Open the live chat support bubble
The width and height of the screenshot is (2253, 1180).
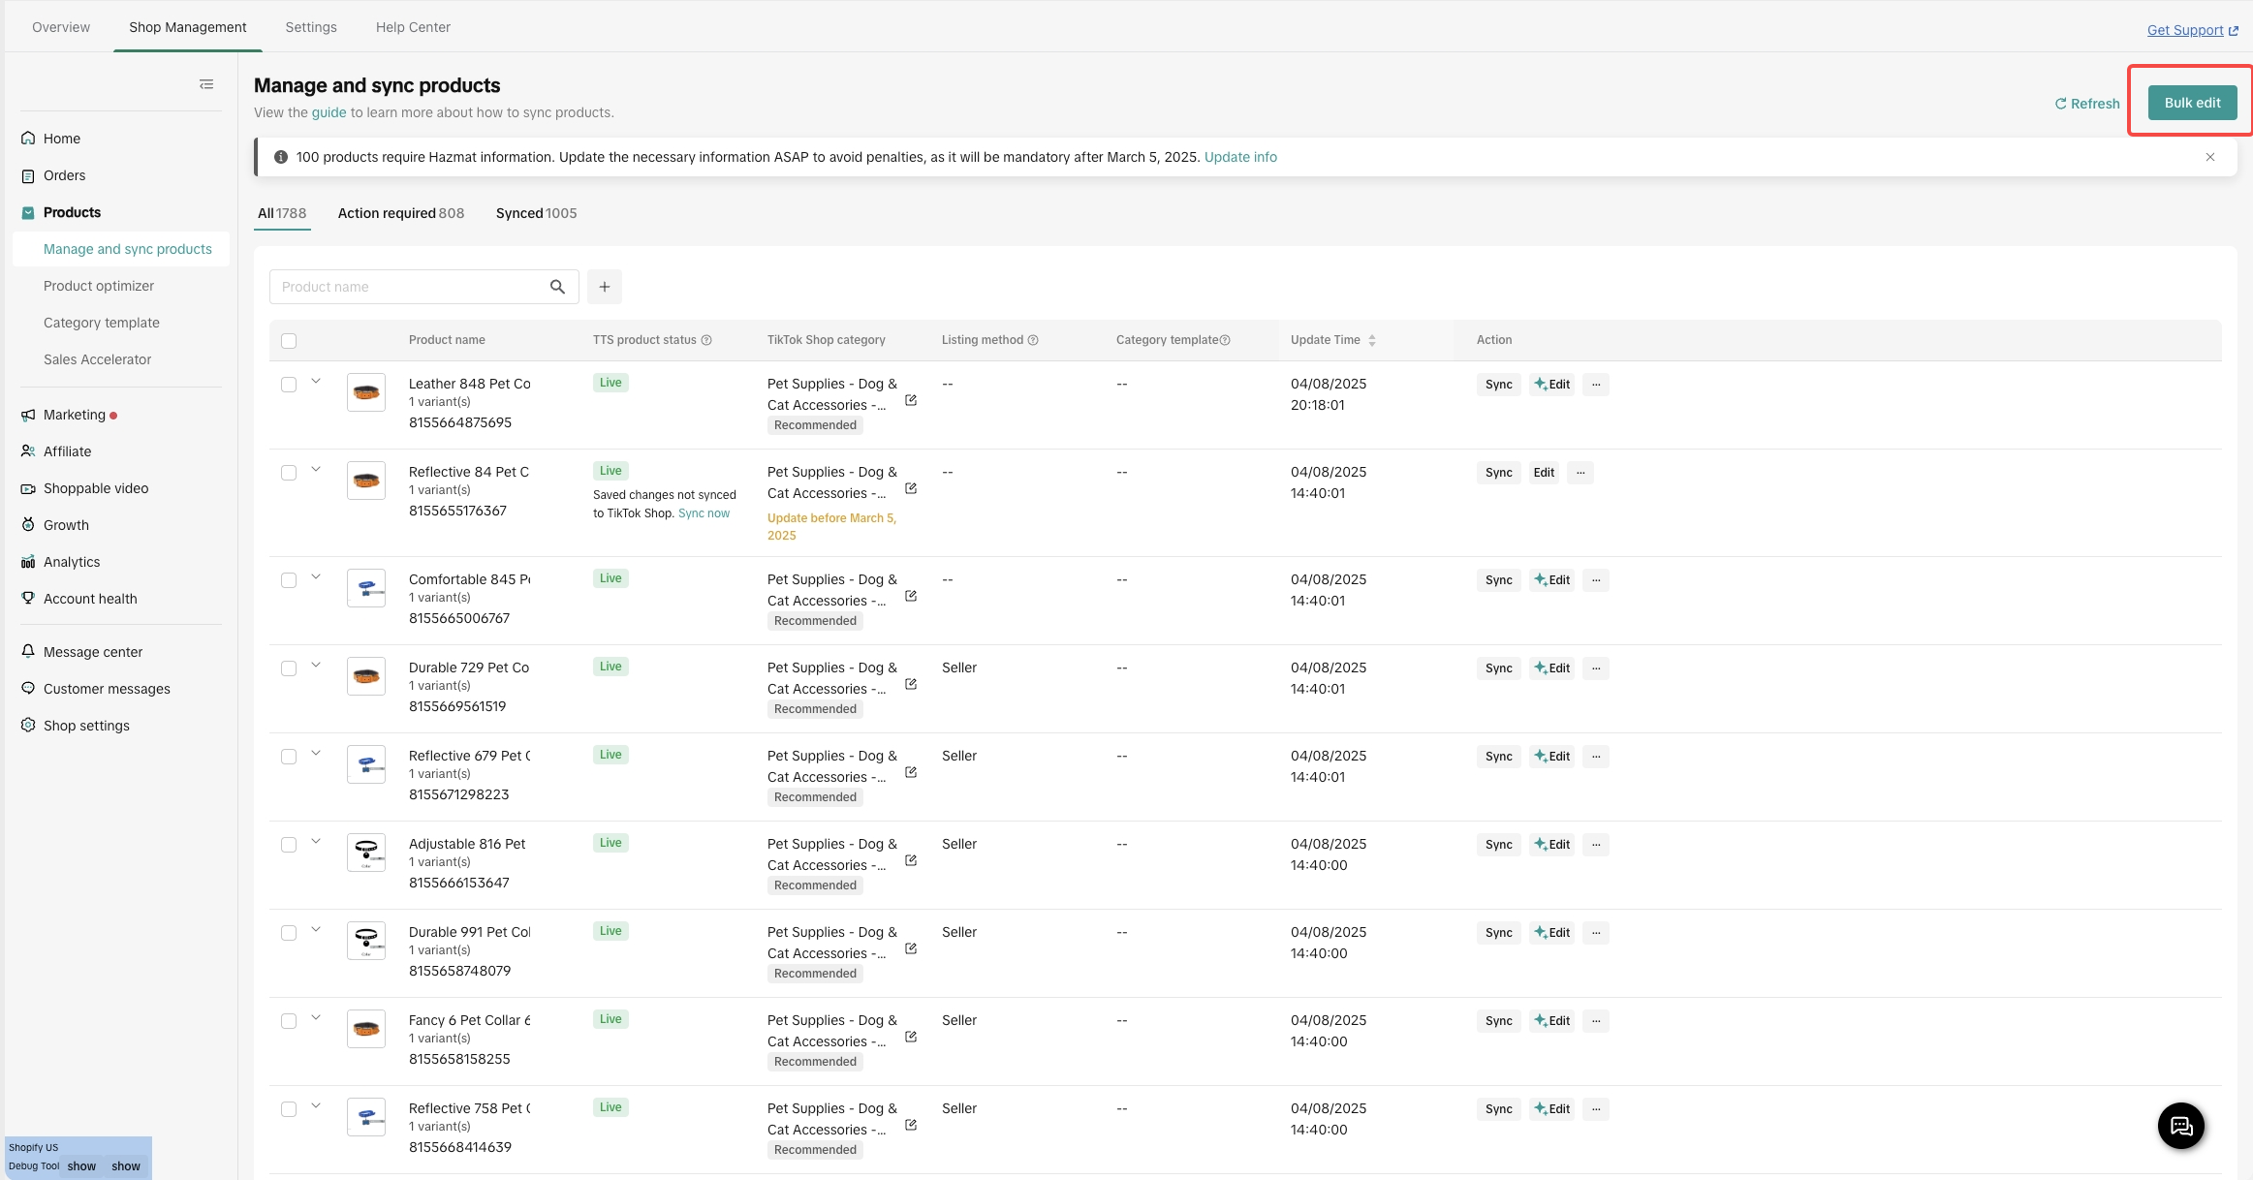[x=2180, y=1125]
